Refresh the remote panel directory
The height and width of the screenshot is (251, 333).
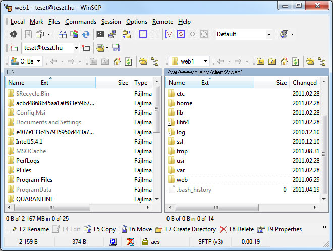pyautogui.click(x=295, y=62)
